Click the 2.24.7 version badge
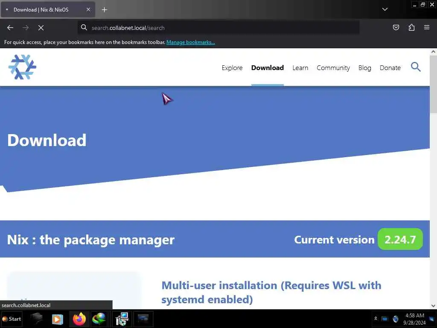 tap(400, 239)
